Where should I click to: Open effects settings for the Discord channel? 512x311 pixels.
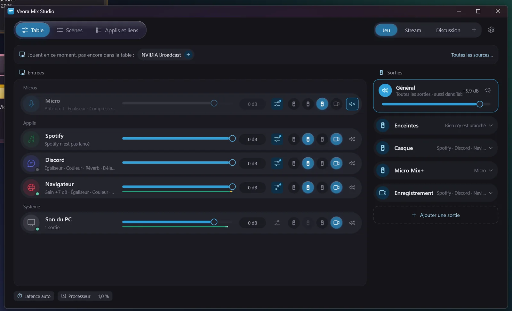277,163
